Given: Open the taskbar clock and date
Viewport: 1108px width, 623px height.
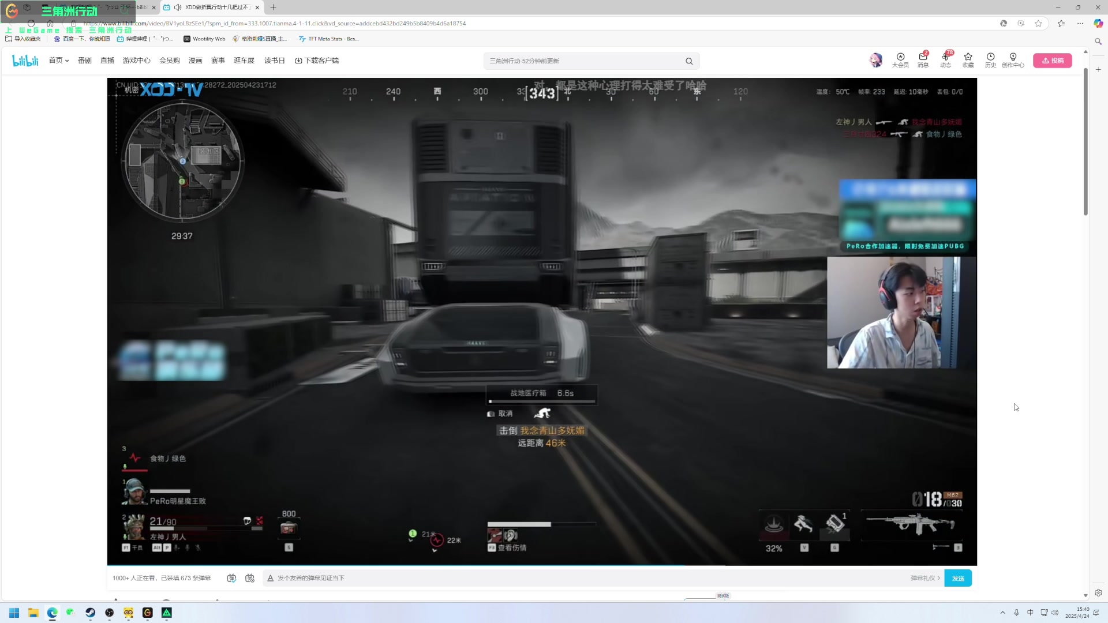Looking at the screenshot, I should point(1077,613).
